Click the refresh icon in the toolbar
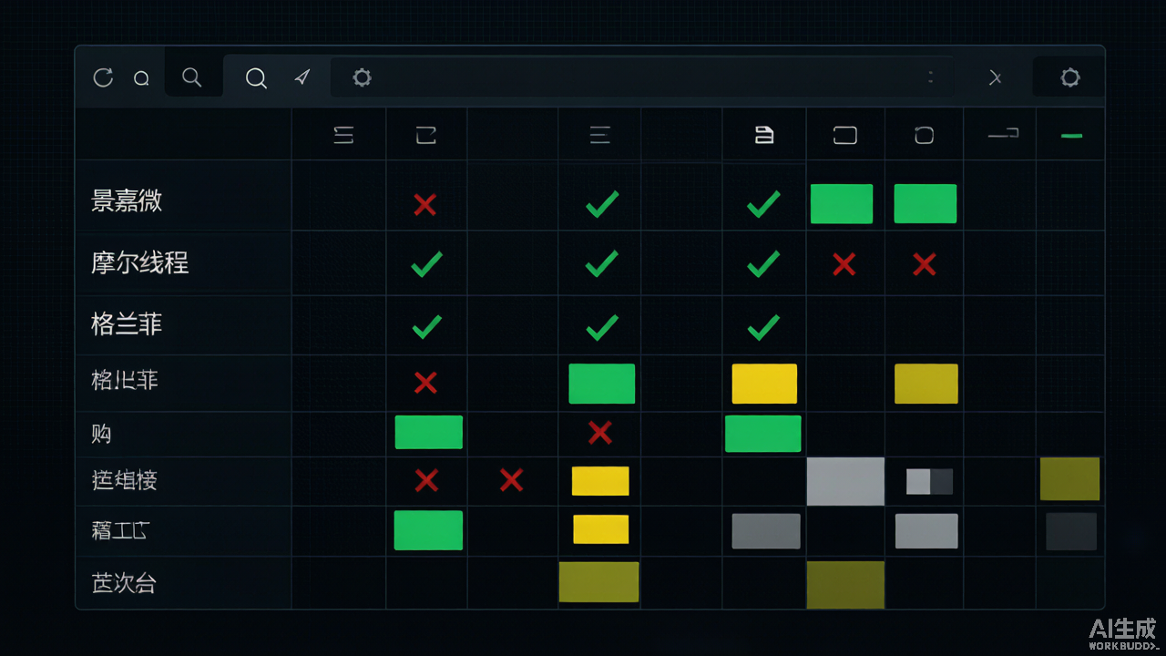This screenshot has height=656, width=1166. pos(103,77)
